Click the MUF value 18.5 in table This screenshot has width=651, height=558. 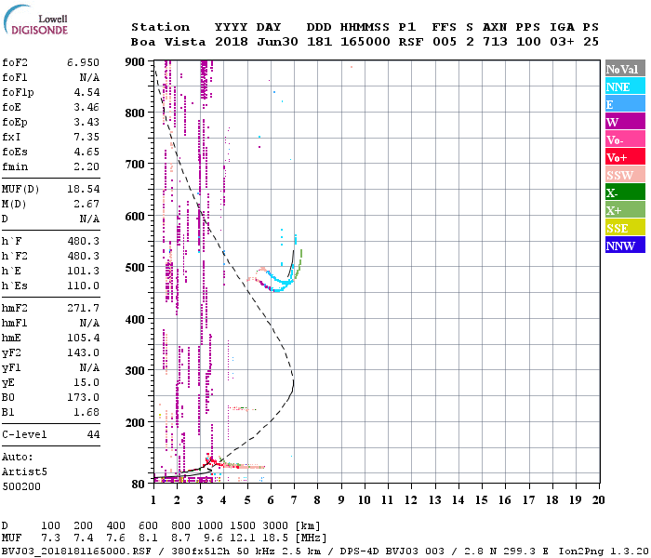(276, 538)
